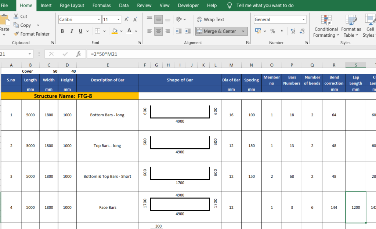376x229 pixels.
Task: Toggle Wrap Text
Action: tap(210, 19)
